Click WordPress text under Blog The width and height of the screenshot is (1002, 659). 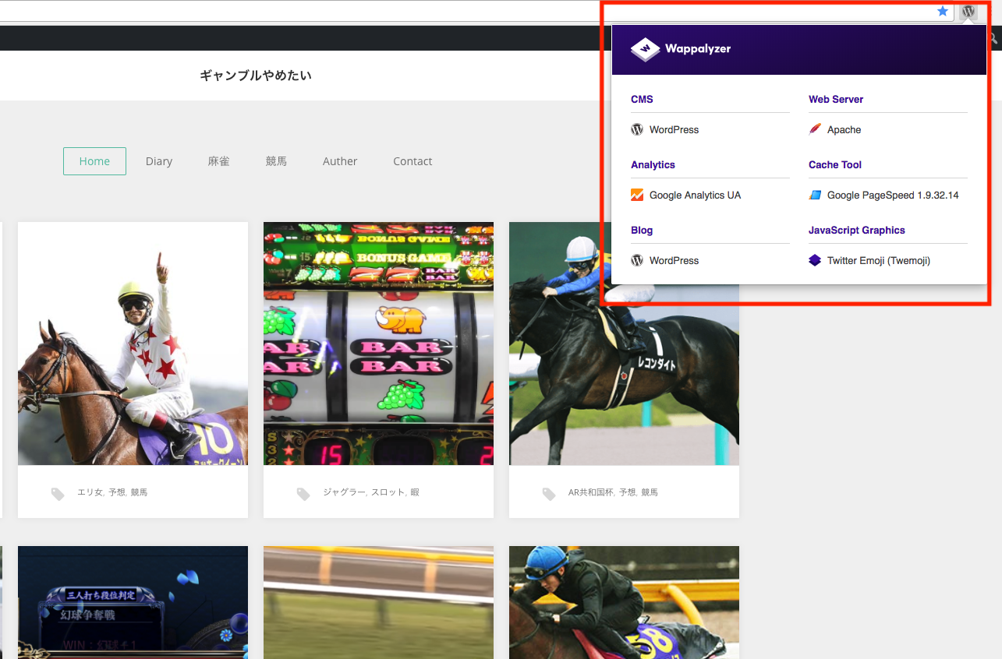click(674, 260)
